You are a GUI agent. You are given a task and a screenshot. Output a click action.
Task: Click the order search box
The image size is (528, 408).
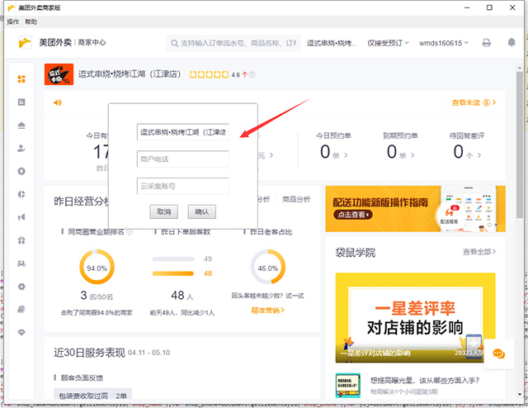click(233, 43)
